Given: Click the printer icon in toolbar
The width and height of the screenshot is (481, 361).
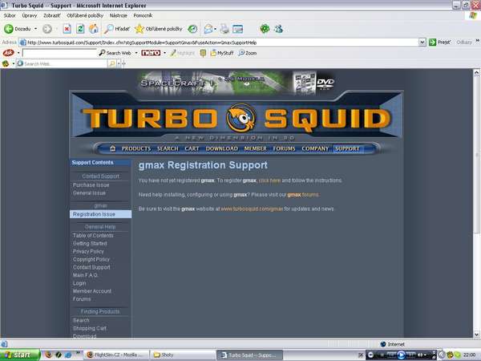Looking at the screenshot, I should click(x=224, y=29).
